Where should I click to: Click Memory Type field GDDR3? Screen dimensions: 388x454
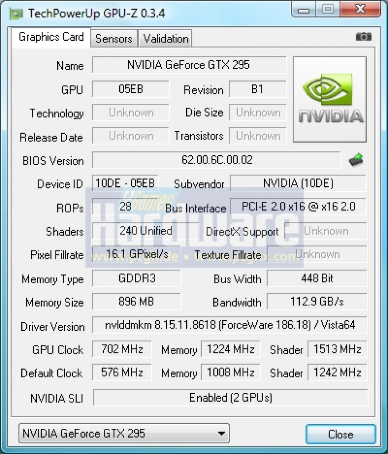tap(137, 278)
